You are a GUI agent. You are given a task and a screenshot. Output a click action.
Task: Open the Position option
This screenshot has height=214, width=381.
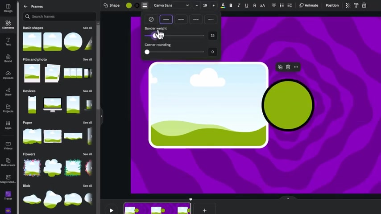pyautogui.click(x=332, y=5)
